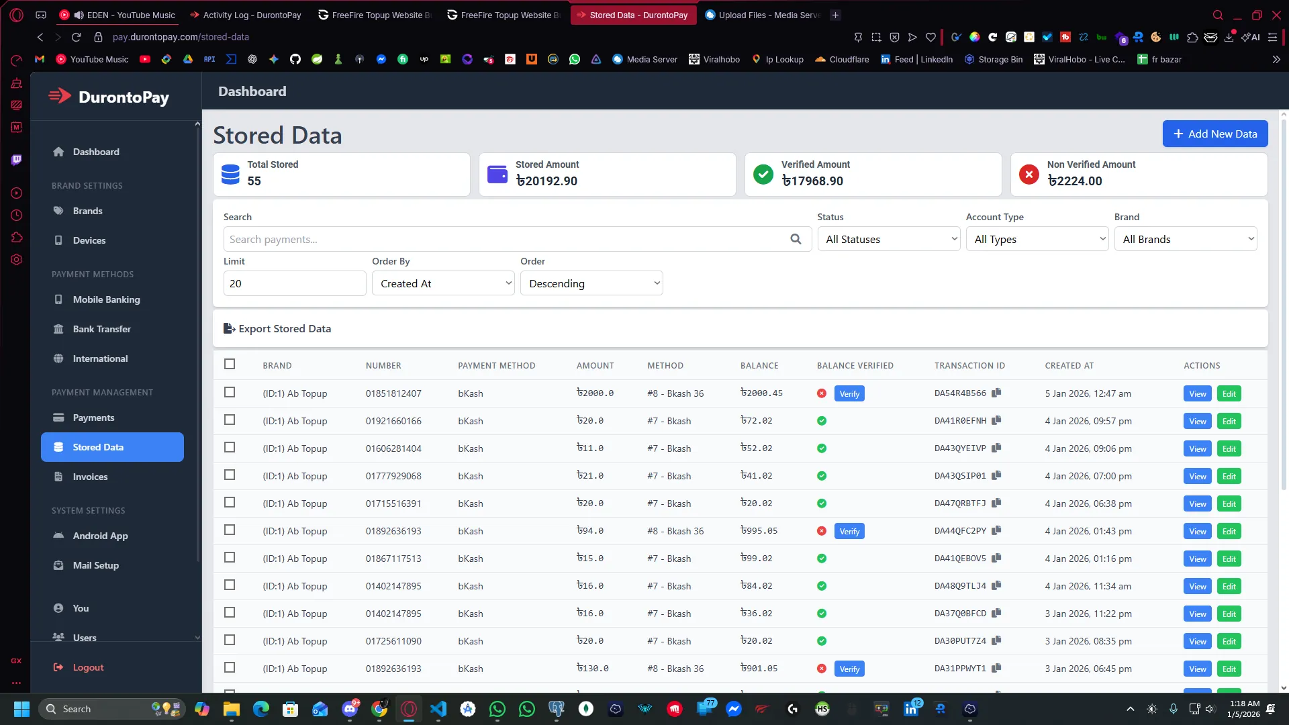Click the Limit input field
Viewport: 1289px width, 725px height.
click(294, 283)
